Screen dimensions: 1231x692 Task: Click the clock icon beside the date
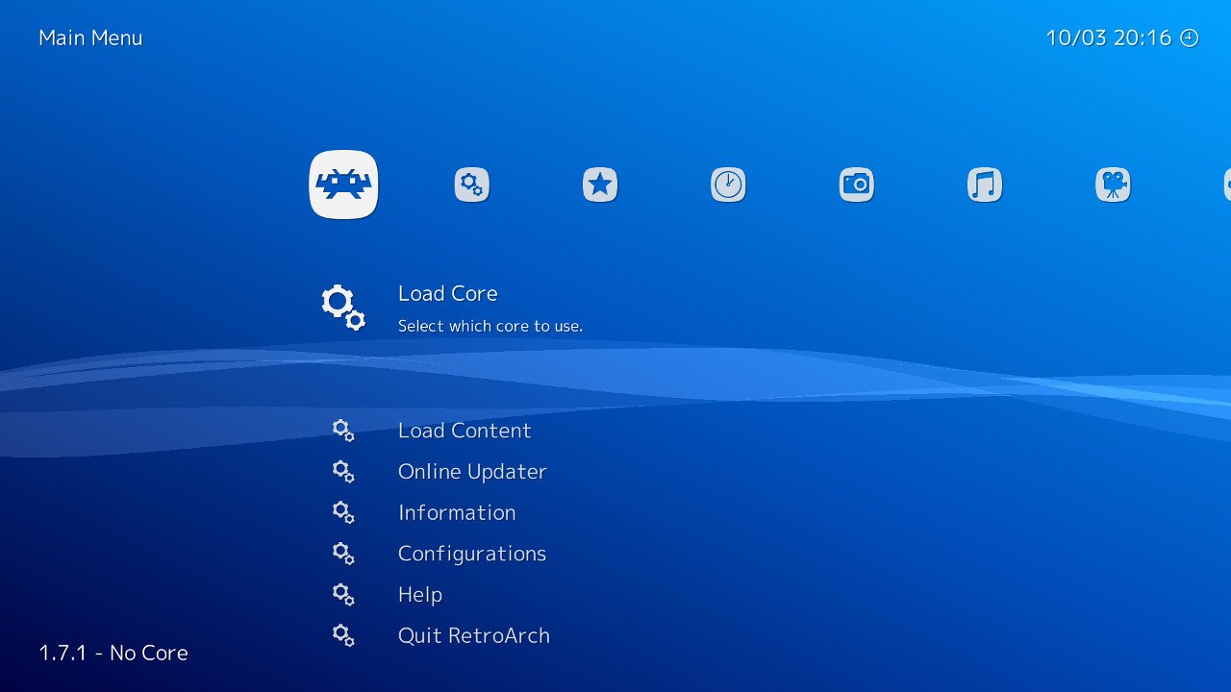pyautogui.click(x=1190, y=38)
